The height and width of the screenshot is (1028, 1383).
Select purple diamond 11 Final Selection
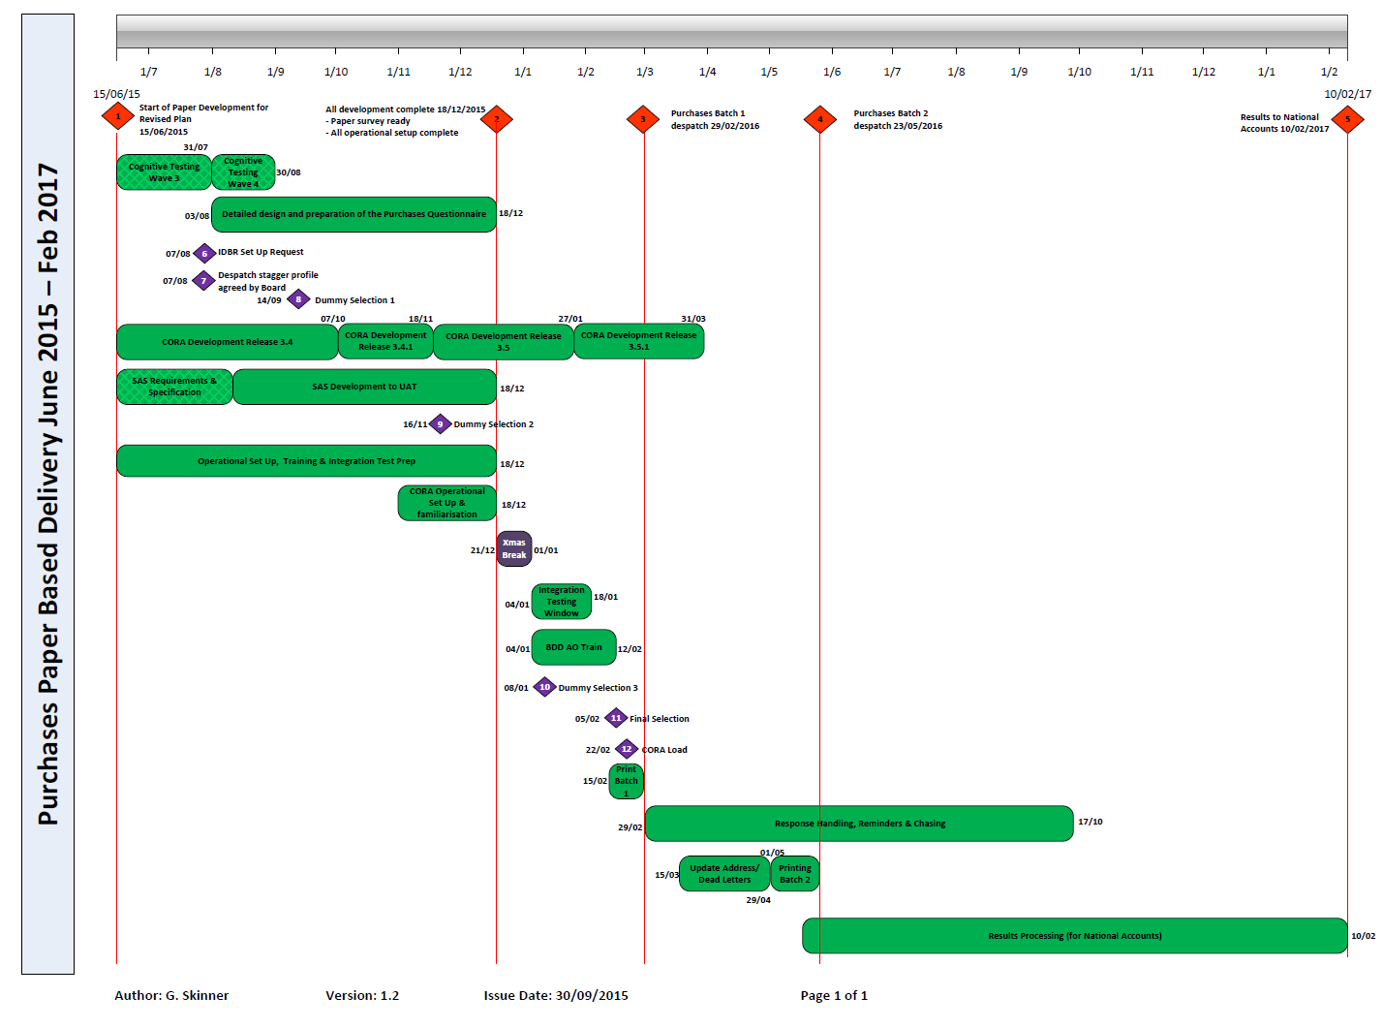click(616, 718)
